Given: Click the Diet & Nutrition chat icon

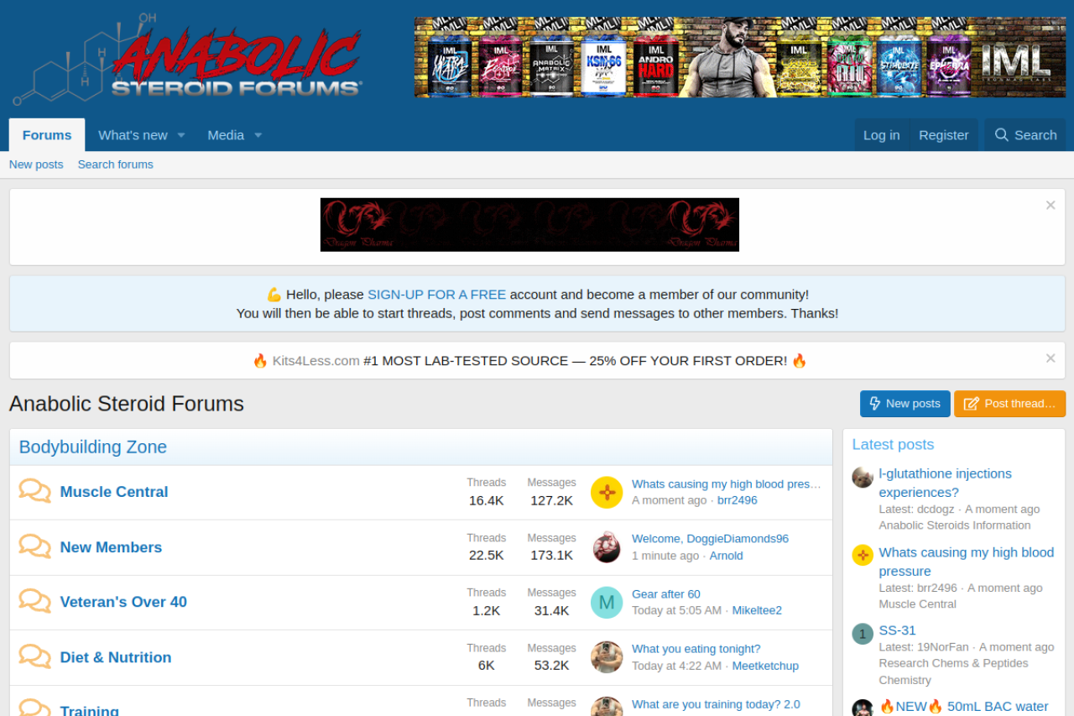Looking at the screenshot, I should [34, 656].
